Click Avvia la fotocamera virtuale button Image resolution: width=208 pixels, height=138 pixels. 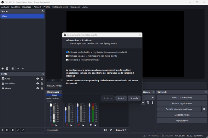click(179, 109)
